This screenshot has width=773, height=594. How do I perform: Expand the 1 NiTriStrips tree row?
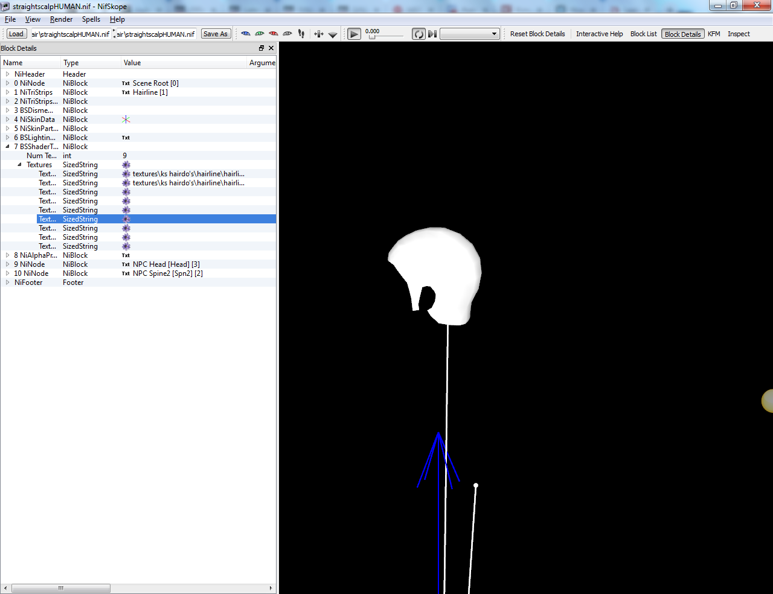click(x=7, y=92)
